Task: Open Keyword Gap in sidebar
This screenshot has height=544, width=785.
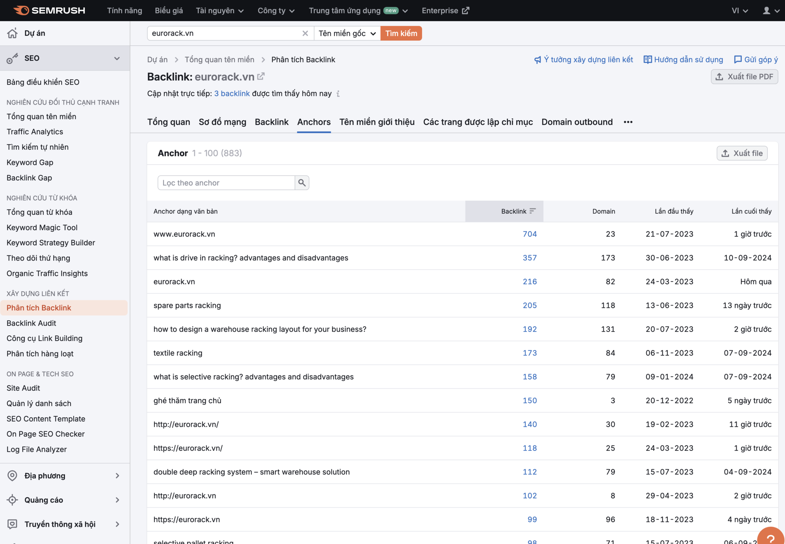Action: coord(30,162)
